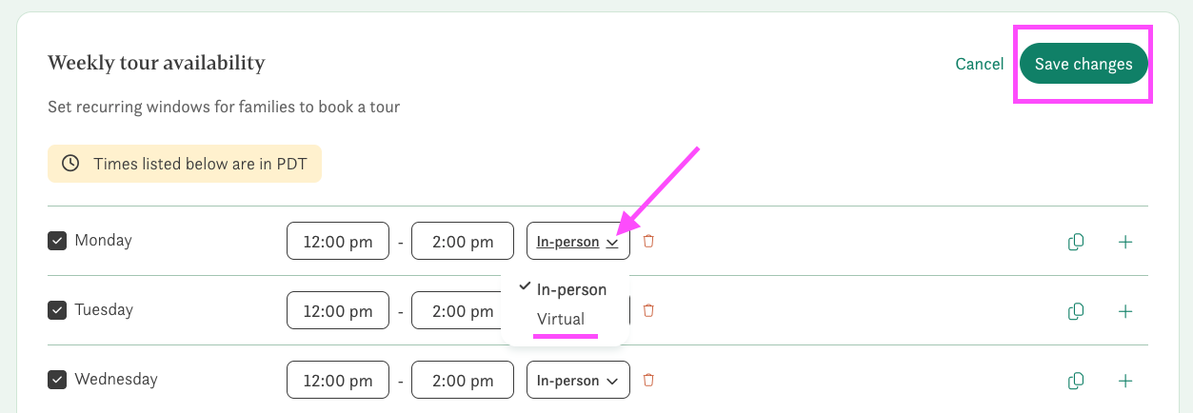Save changes to tour availability
Viewport: 1193px width, 413px height.
1084,64
